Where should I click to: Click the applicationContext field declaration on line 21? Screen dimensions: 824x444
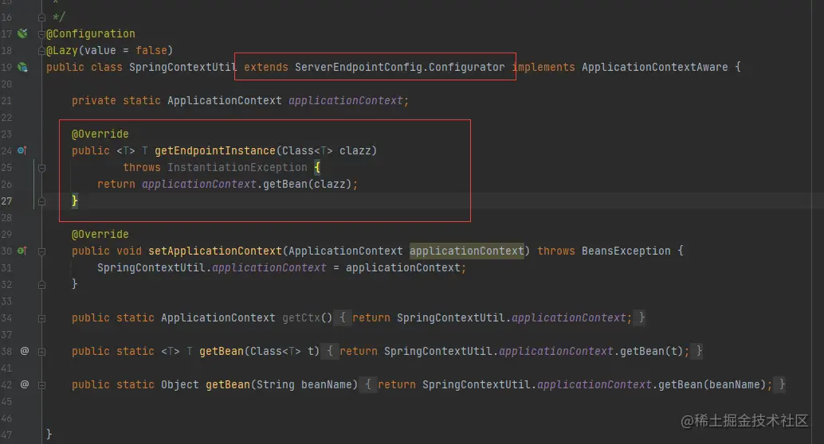pyautogui.click(x=345, y=100)
